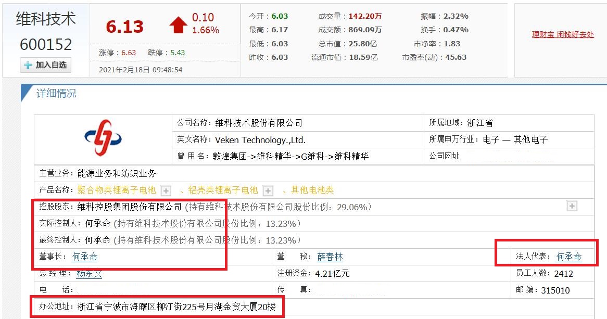Image resolution: width=607 pixels, height=319 pixels.
Task: Click the 邮编 value 315010
Action: click(x=555, y=290)
